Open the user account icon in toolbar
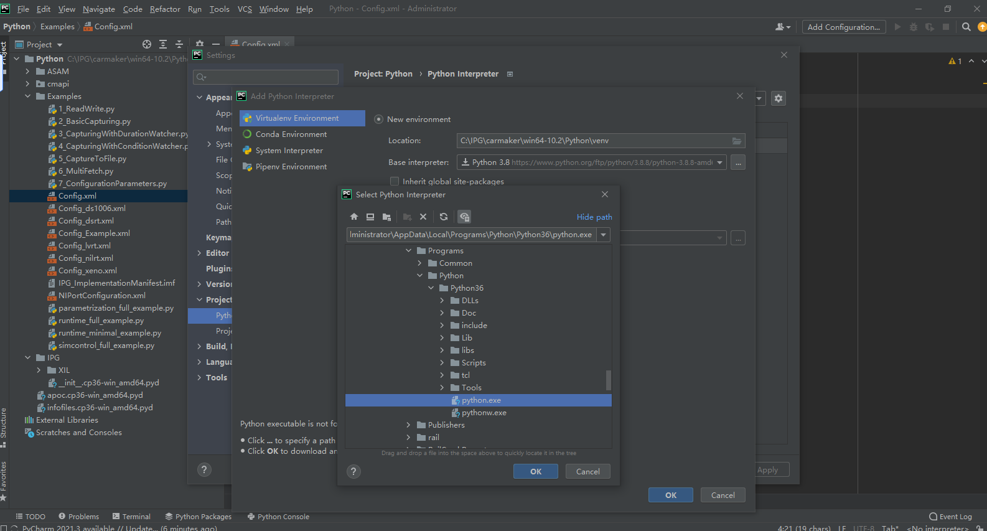The image size is (987, 531). (783, 27)
